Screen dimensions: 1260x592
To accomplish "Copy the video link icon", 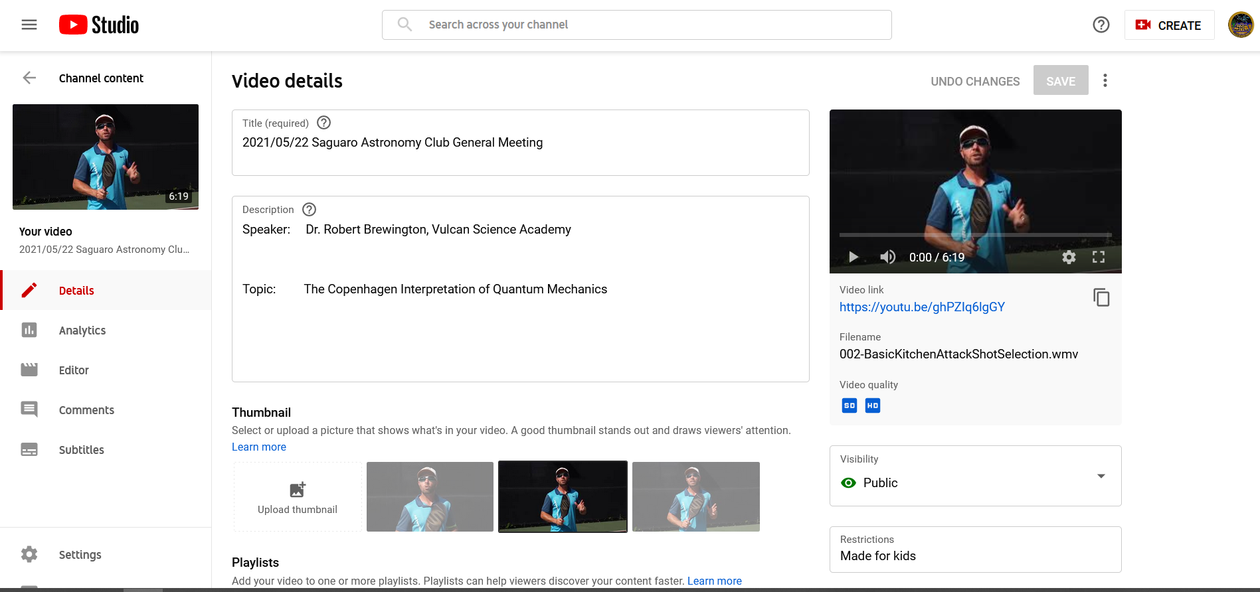I will coord(1101,297).
